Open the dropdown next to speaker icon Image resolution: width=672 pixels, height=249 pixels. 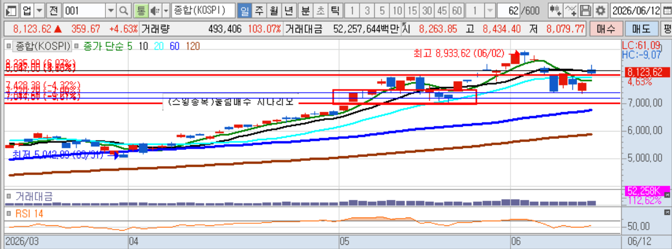point(166,10)
